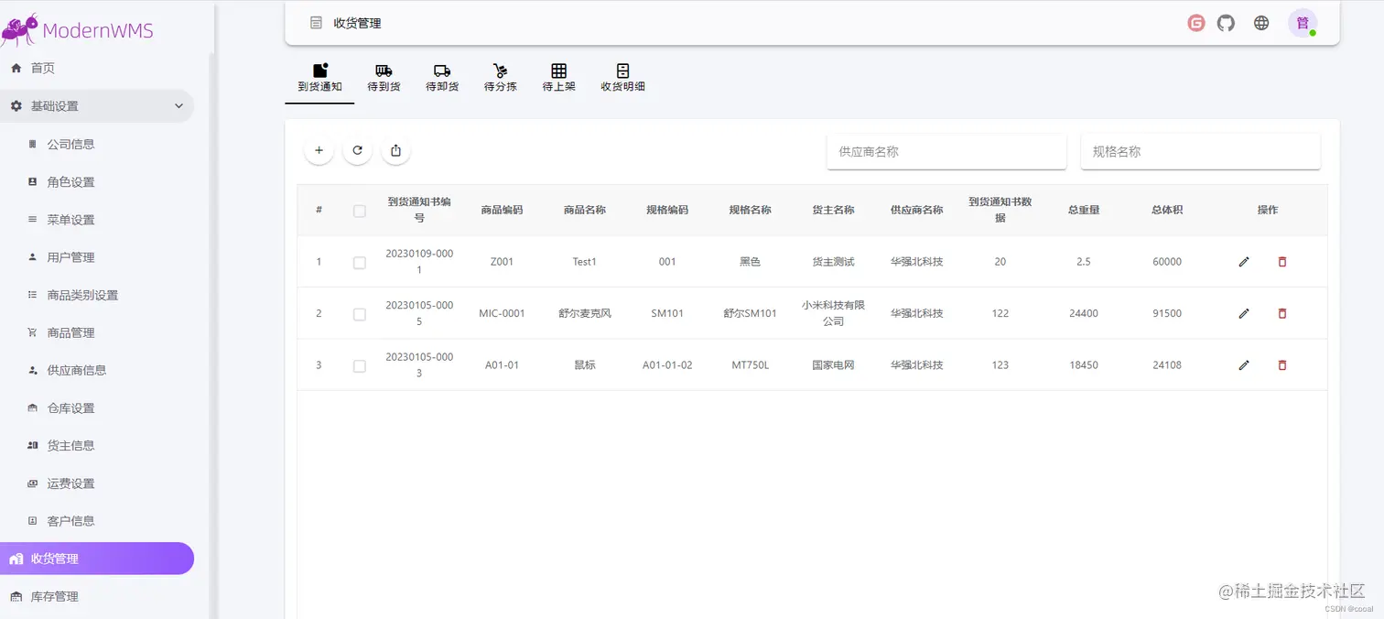Click the 收货管理 header page icon
This screenshot has height=619, width=1384.
coord(316,23)
